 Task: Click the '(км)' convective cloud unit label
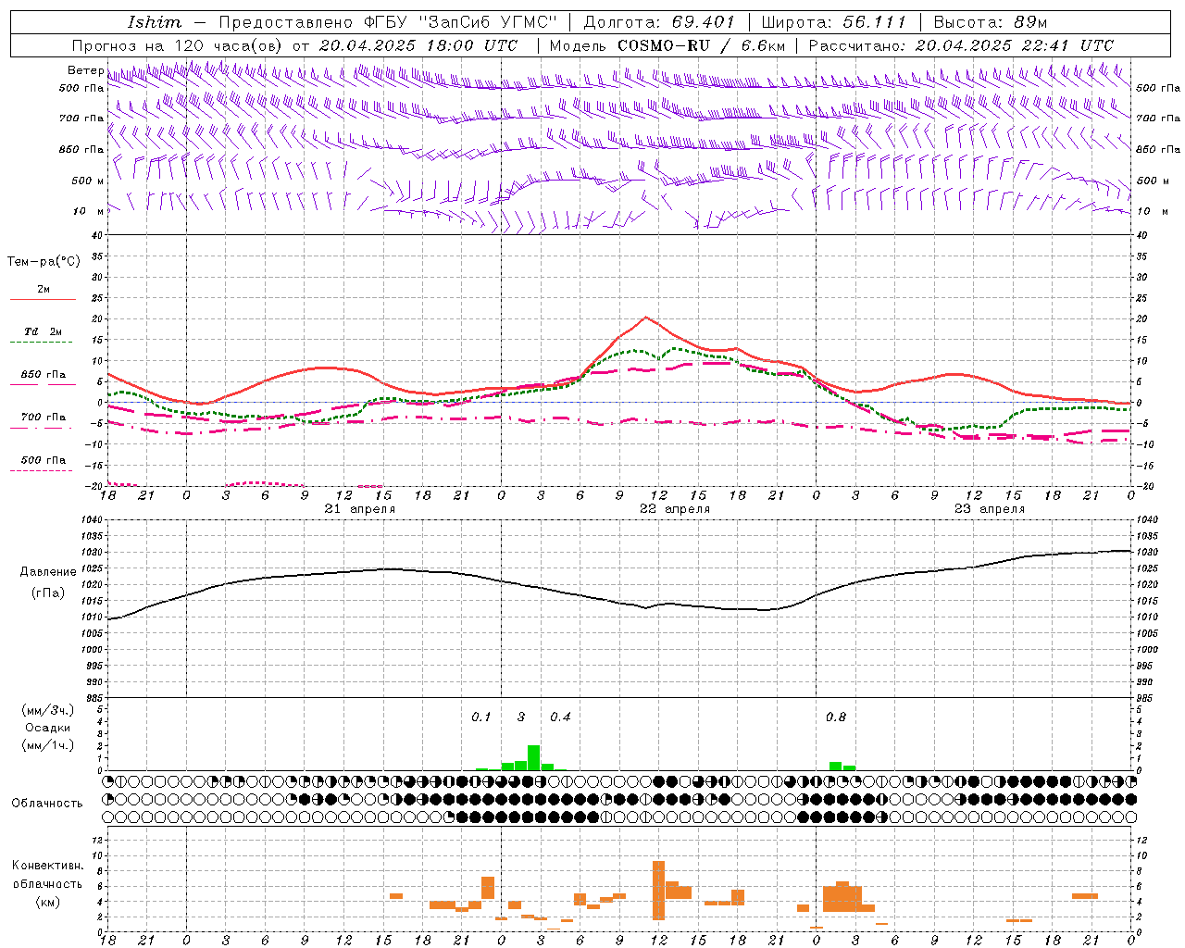(x=47, y=902)
